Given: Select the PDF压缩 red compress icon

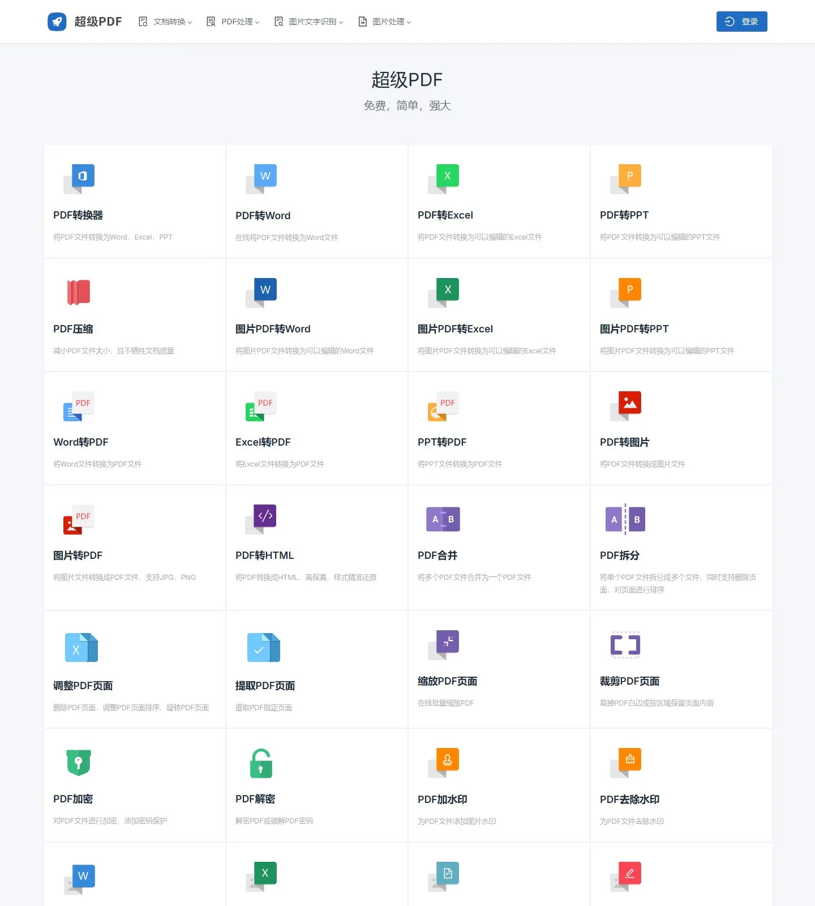Looking at the screenshot, I should tap(79, 293).
